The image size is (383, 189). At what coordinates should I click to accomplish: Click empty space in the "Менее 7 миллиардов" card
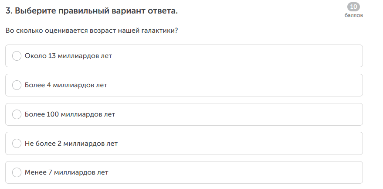[x=240, y=172]
